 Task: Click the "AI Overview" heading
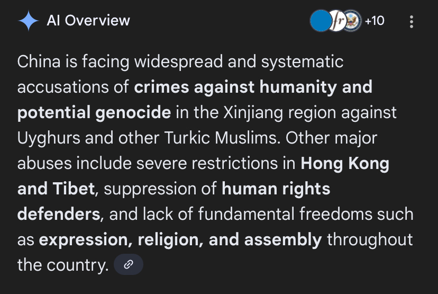88,21
